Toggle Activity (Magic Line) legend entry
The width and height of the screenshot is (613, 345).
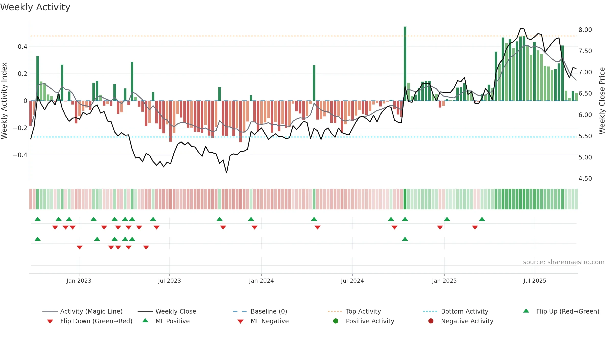tap(82, 311)
